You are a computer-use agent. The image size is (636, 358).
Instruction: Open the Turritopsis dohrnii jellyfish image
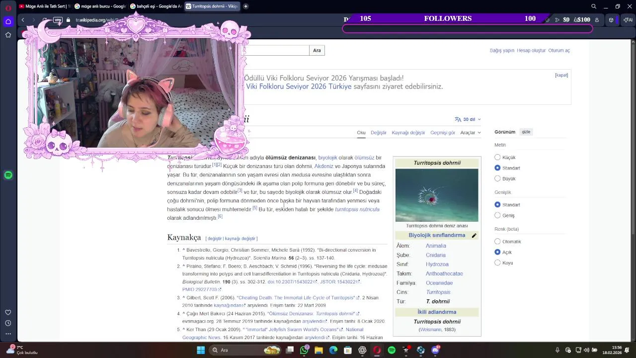point(437,195)
